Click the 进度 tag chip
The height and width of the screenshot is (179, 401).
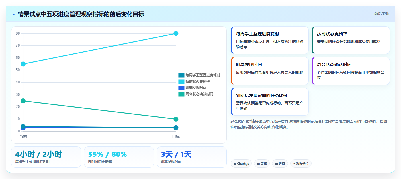(x=280, y=164)
